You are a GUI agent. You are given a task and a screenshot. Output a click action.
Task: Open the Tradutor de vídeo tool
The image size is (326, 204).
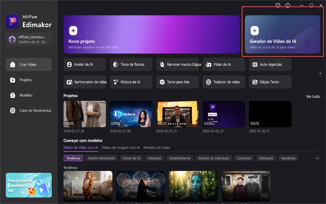(224, 82)
